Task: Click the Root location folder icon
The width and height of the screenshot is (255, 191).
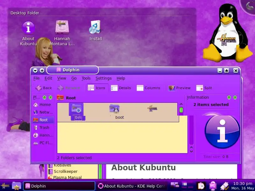Action: click(60, 98)
